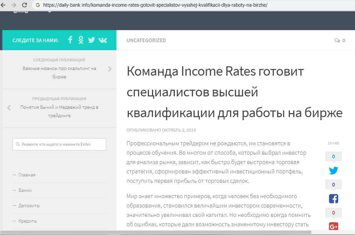This screenshot has height=235, width=355.
Task: Open the VK follow icon
Action: pyautogui.click(x=103, y=40)
